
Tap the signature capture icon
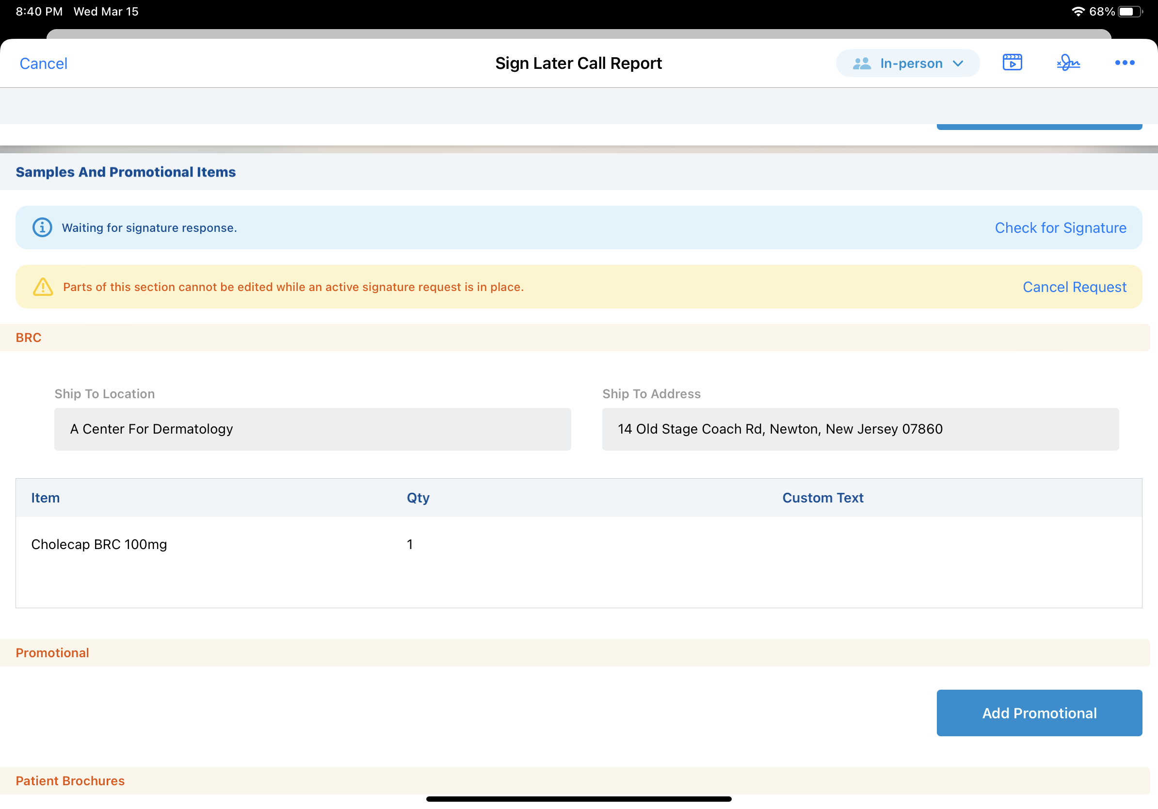click(1068, 63)
